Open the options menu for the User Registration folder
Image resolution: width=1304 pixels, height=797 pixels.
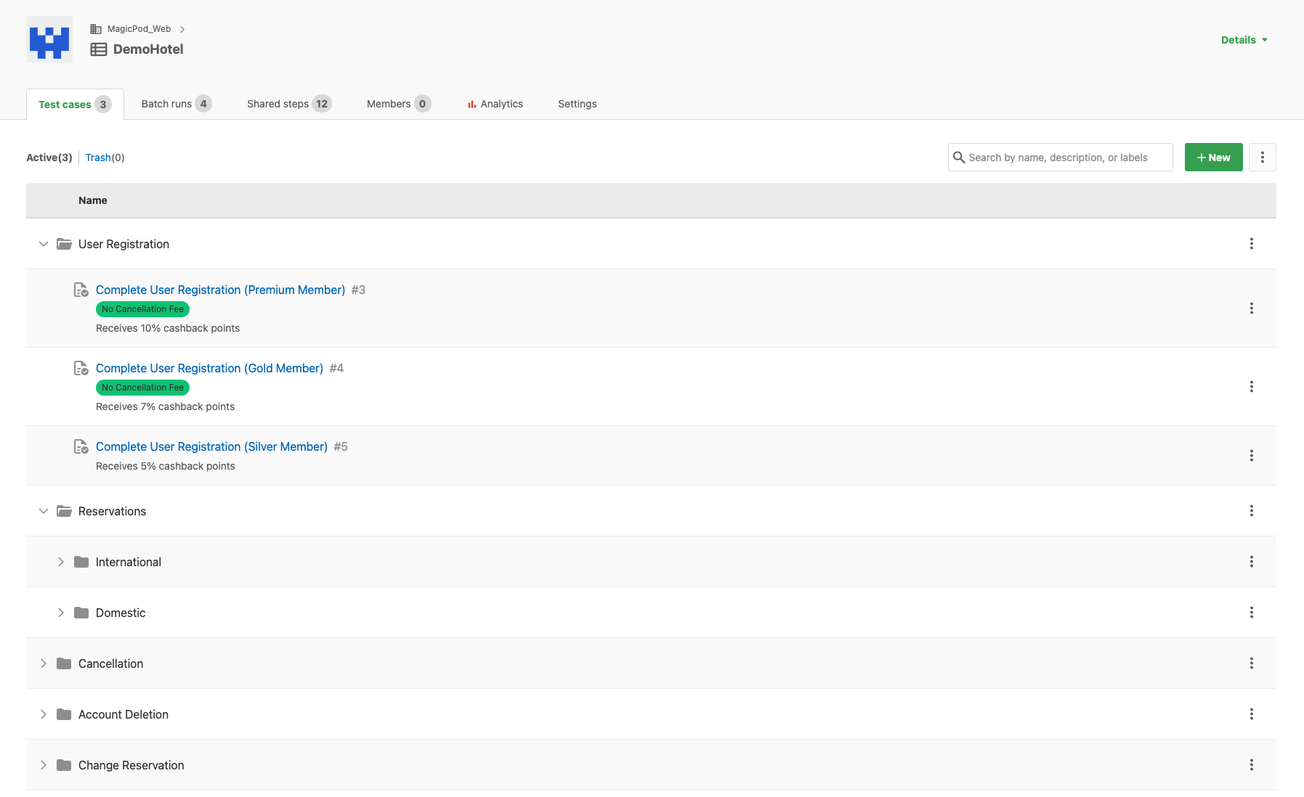click(x=1252, y=244)
